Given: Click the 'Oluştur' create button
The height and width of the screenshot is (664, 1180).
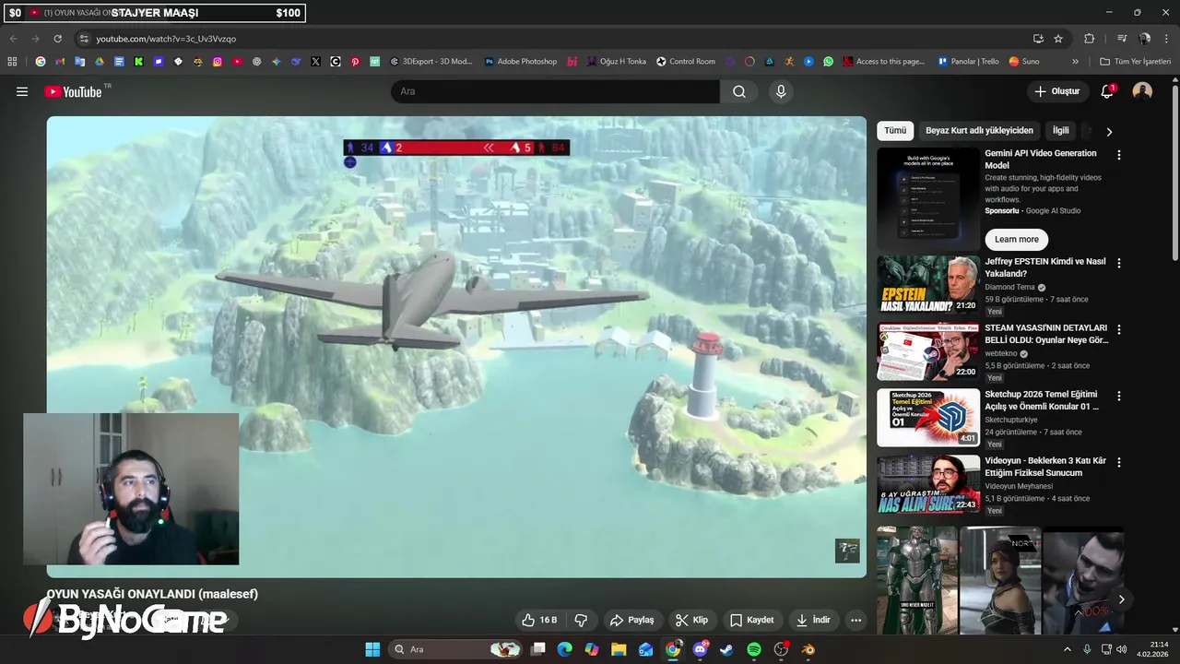Looking at the screenshot, I should (x=1056, y=91).
